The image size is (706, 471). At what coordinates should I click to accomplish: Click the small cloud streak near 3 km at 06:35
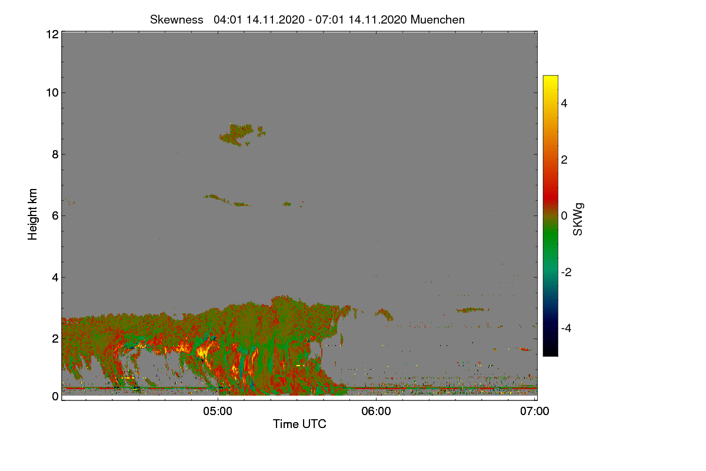coord(472,310)
